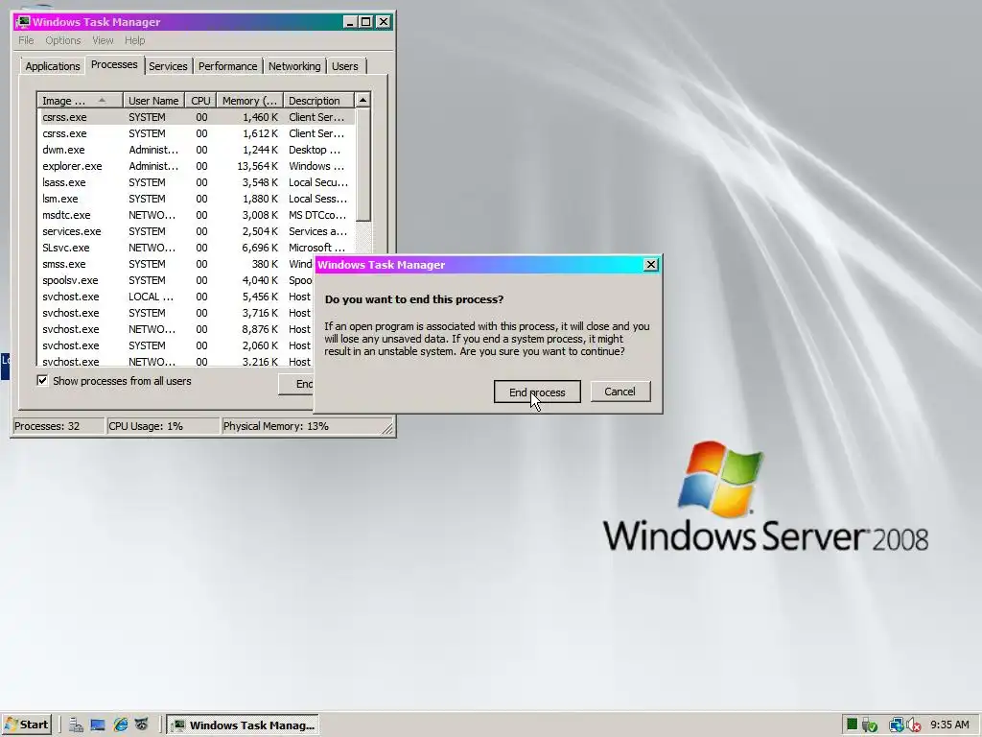Select svchost.exe using 8,876 K

[x=175, y=329]
